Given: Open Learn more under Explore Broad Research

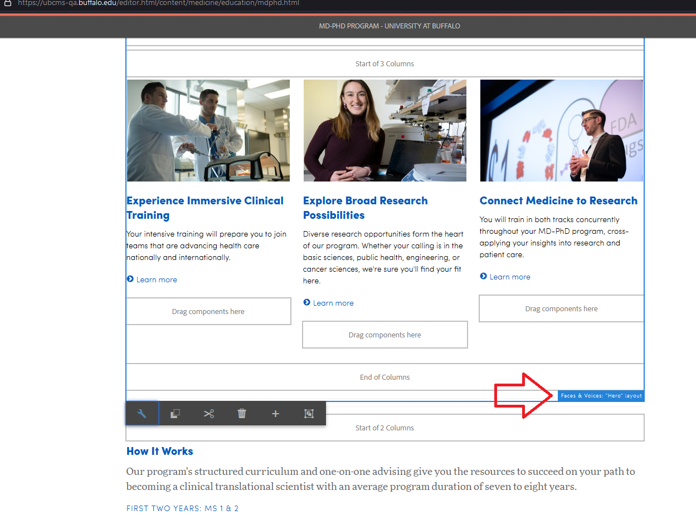Looking at the screenshot, I should click(x=333, y=303).
